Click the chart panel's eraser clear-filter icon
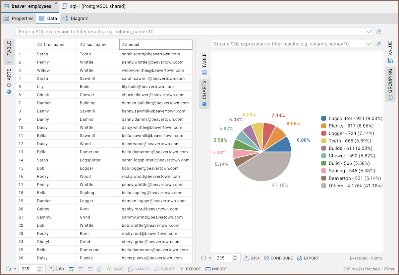This screenshot has height=275, width=399. (x=379, y=44)
